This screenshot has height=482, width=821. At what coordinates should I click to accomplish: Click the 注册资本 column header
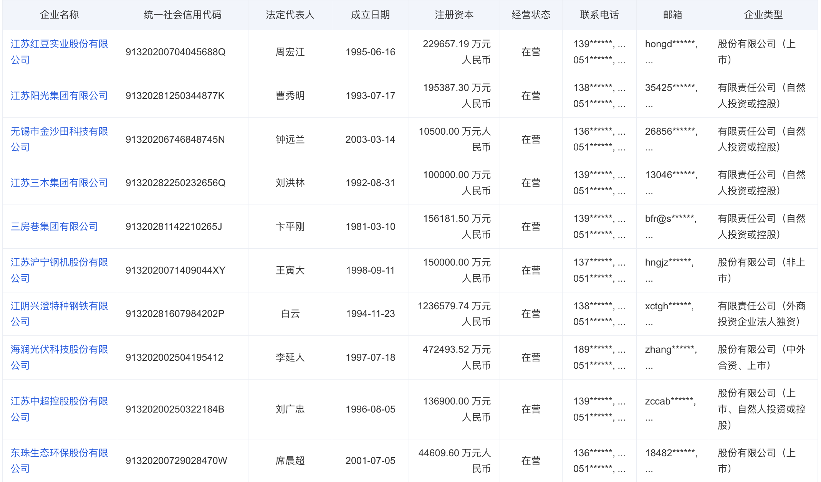click(x=454, y=15)
